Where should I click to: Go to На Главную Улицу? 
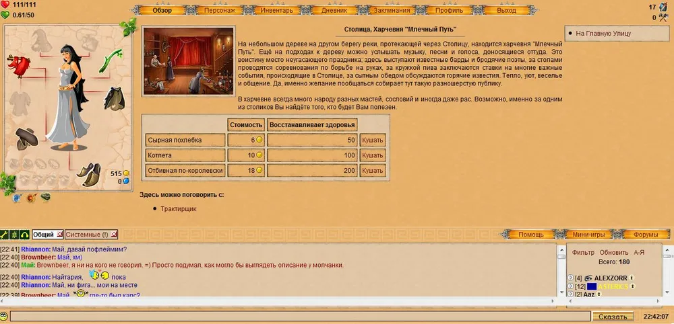603,34
